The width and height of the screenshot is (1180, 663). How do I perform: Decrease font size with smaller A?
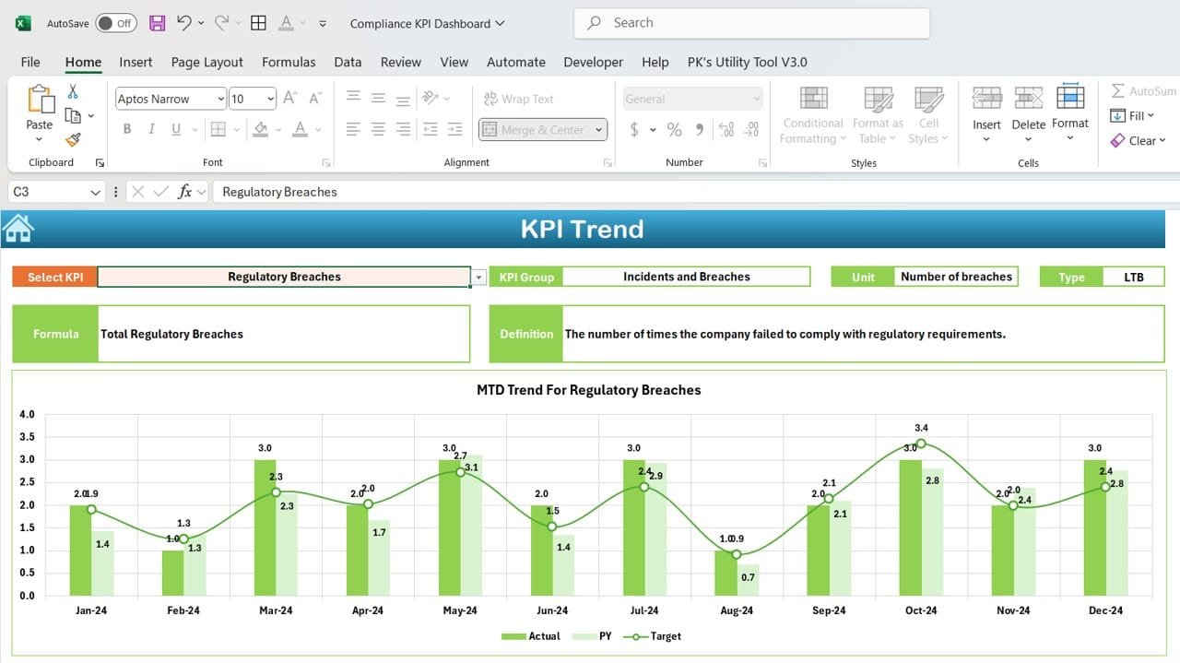(315, 98)
